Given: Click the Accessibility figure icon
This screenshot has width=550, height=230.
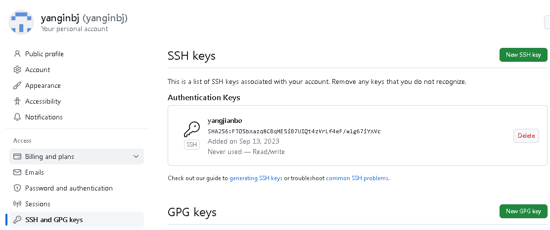Looking at the screenshot, I should [x=17, y=101].
